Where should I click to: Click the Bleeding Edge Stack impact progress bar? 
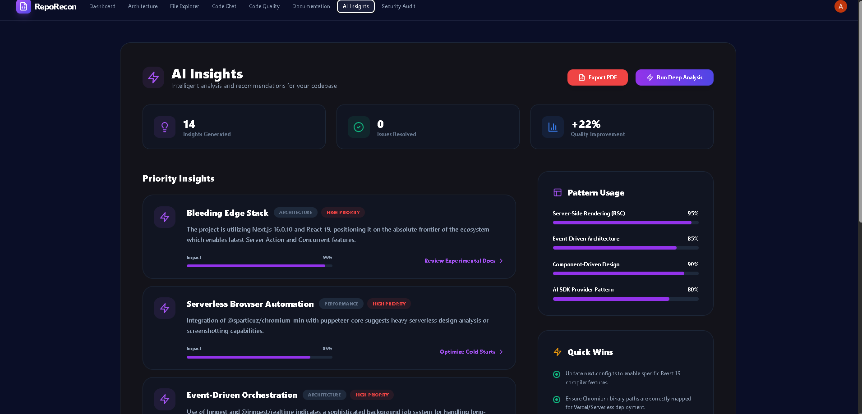(259, 266)
